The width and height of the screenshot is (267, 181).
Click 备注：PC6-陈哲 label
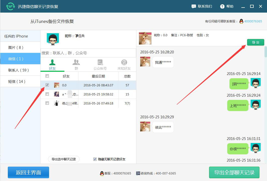(x=182, y=35)
